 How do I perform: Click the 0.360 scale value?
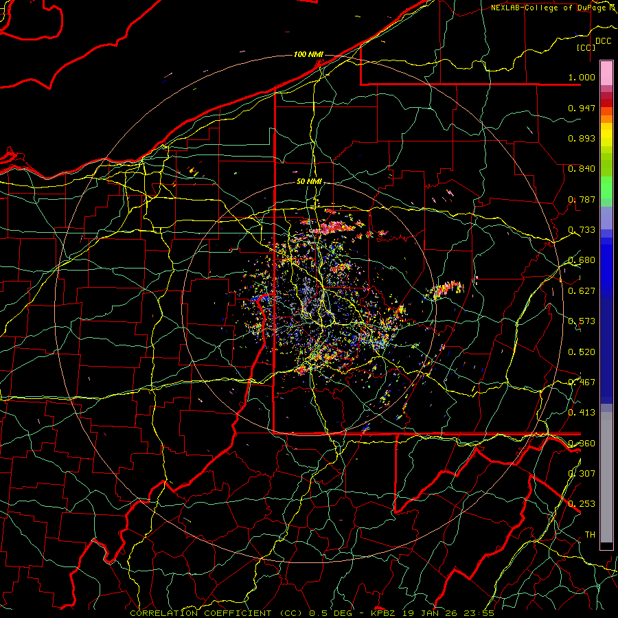click(x=582, y=444)
